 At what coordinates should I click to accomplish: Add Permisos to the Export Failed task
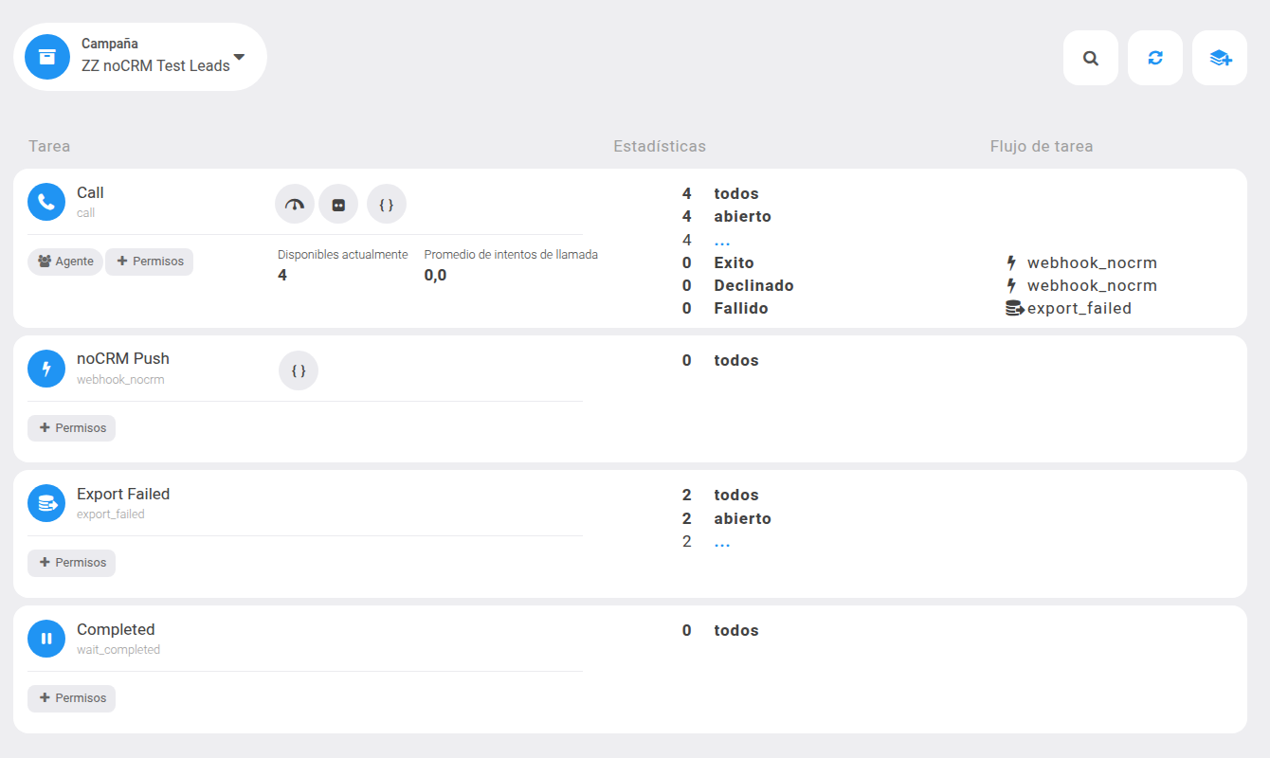(x=71, y=563)
